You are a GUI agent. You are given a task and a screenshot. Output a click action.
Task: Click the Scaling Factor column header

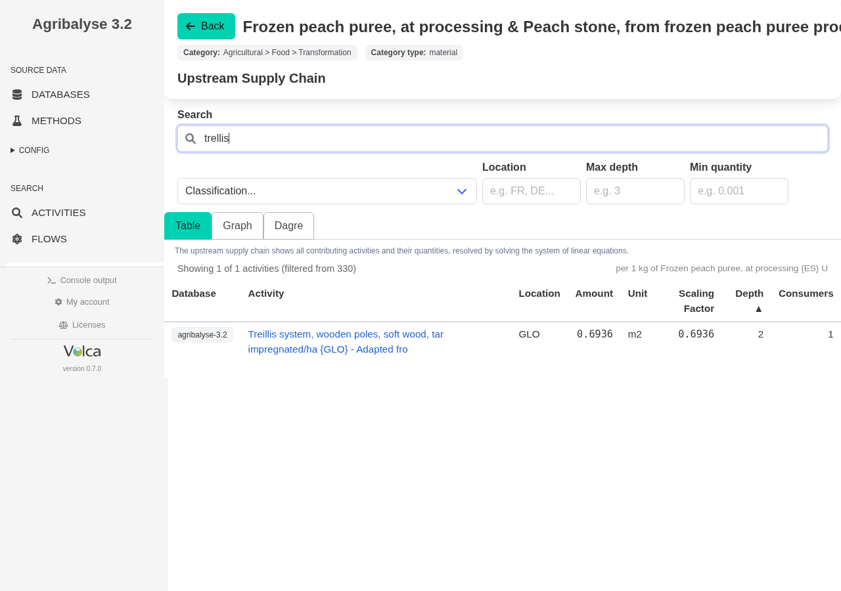(x=696, y=301)
